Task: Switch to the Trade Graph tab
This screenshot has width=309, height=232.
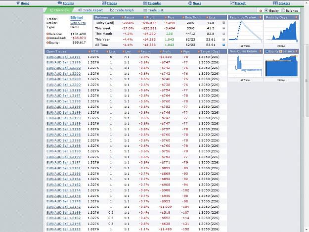Action: [122, 10]
